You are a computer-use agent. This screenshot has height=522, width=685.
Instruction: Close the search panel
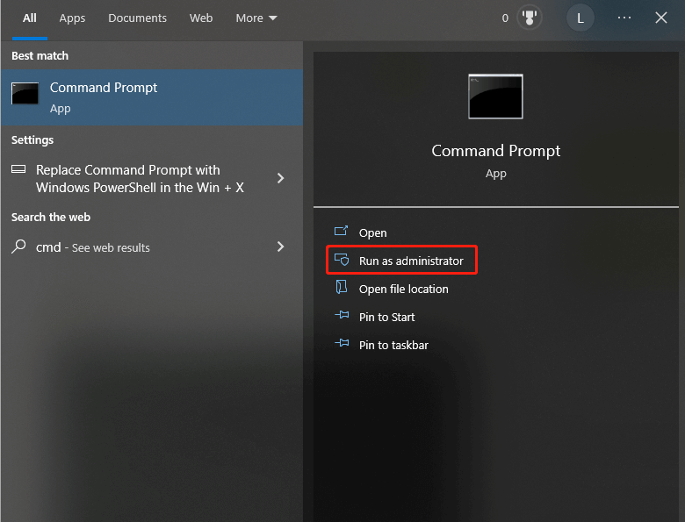click(x=661, y=18)
